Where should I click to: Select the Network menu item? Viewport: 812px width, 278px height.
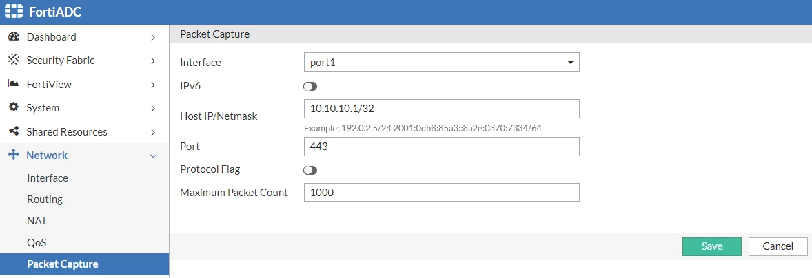[84, 156]
